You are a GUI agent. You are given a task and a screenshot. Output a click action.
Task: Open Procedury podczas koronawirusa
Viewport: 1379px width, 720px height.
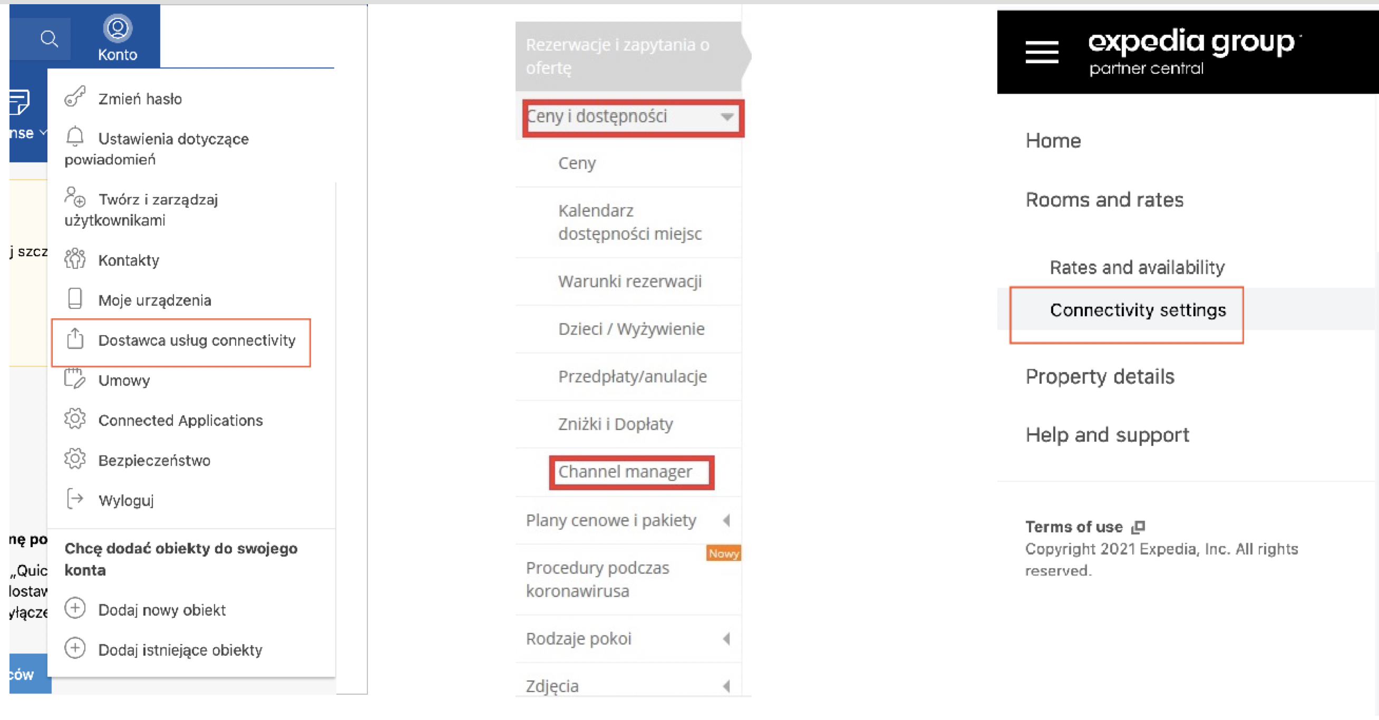[x=597, y=579]
